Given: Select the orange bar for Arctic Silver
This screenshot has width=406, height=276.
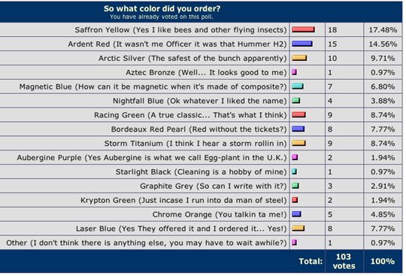Looking at the screenshot, I should point(299,58).
